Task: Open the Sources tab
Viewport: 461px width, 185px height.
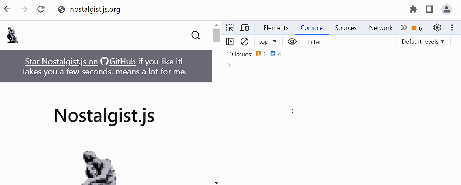Action: point(346,28)
